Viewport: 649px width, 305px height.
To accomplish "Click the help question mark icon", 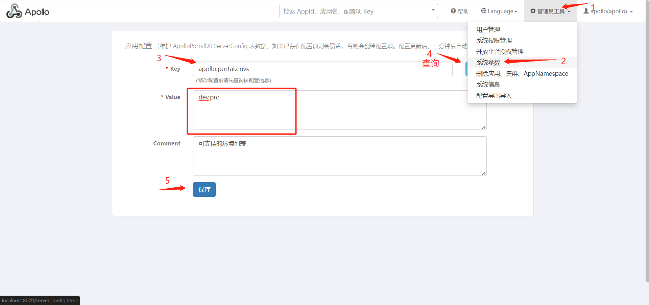I will click(x=453, y=11).
